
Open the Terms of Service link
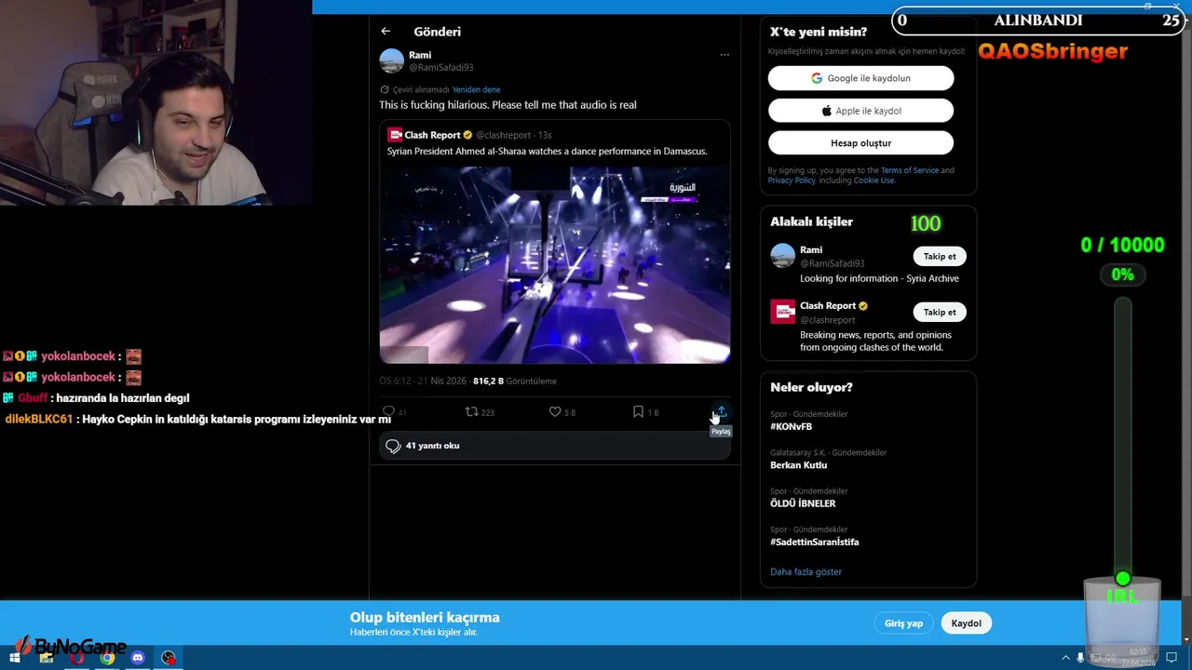[910, 170]
